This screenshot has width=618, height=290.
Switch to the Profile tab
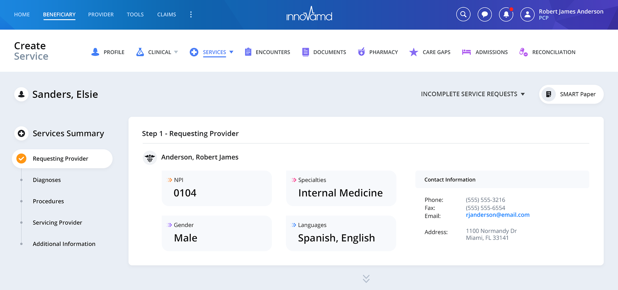[108, 52]
